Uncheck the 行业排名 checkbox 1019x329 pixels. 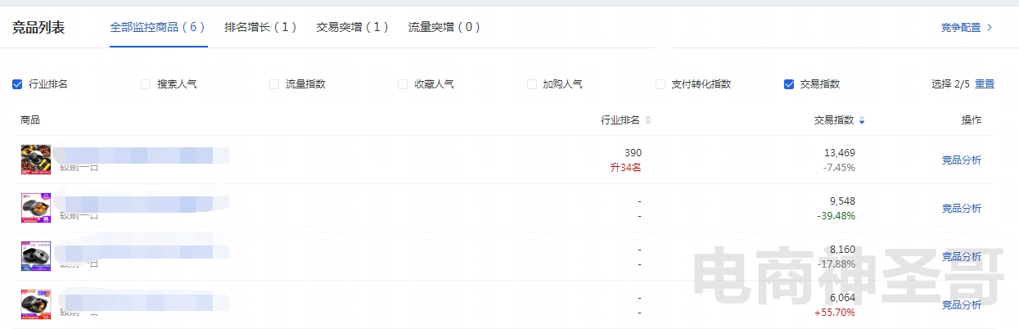[17, 84]
